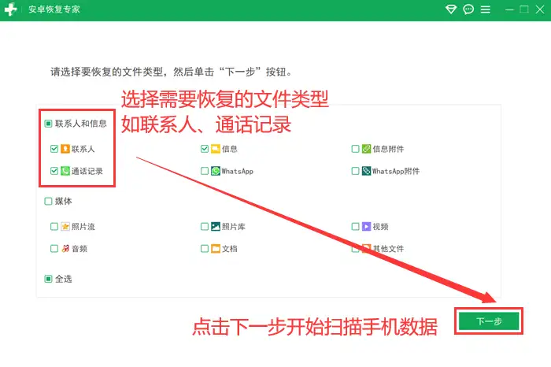Click the 照片库 photo library icon

tap(216, 226)
